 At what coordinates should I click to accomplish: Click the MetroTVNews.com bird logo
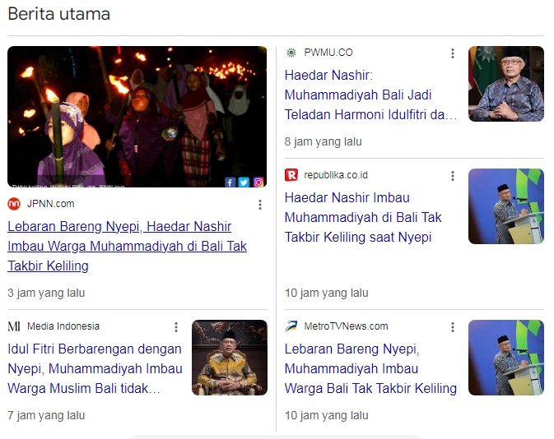point(291,326)
